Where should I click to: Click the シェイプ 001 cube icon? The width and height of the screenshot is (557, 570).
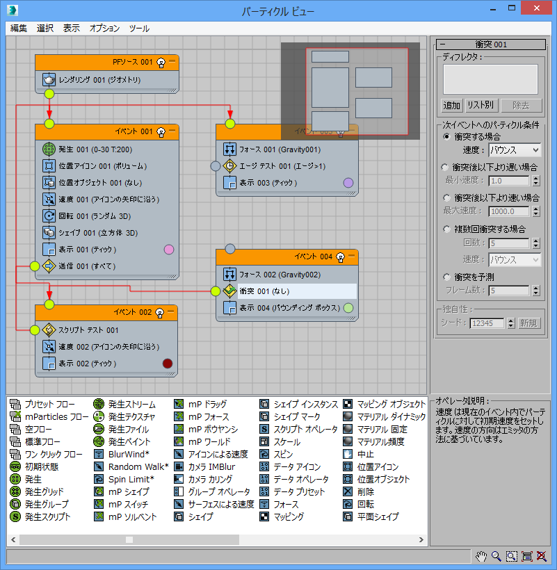click(49, 233)
